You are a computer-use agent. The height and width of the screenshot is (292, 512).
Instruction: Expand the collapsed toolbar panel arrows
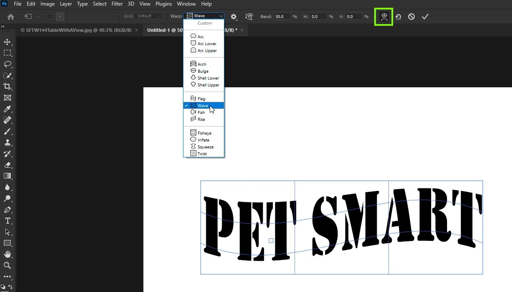(3, 27)
